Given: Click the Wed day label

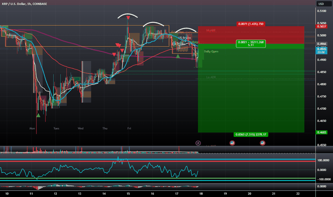Looking at the screenshot, I should pyautogui.click(x=80, y=128).
